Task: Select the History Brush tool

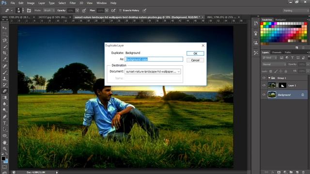Action: [4, 85]
